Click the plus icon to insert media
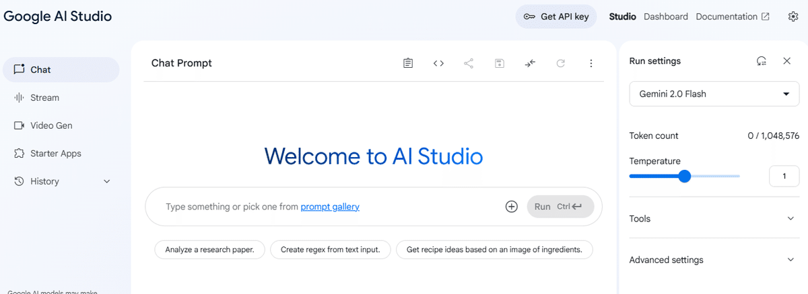 512,207
